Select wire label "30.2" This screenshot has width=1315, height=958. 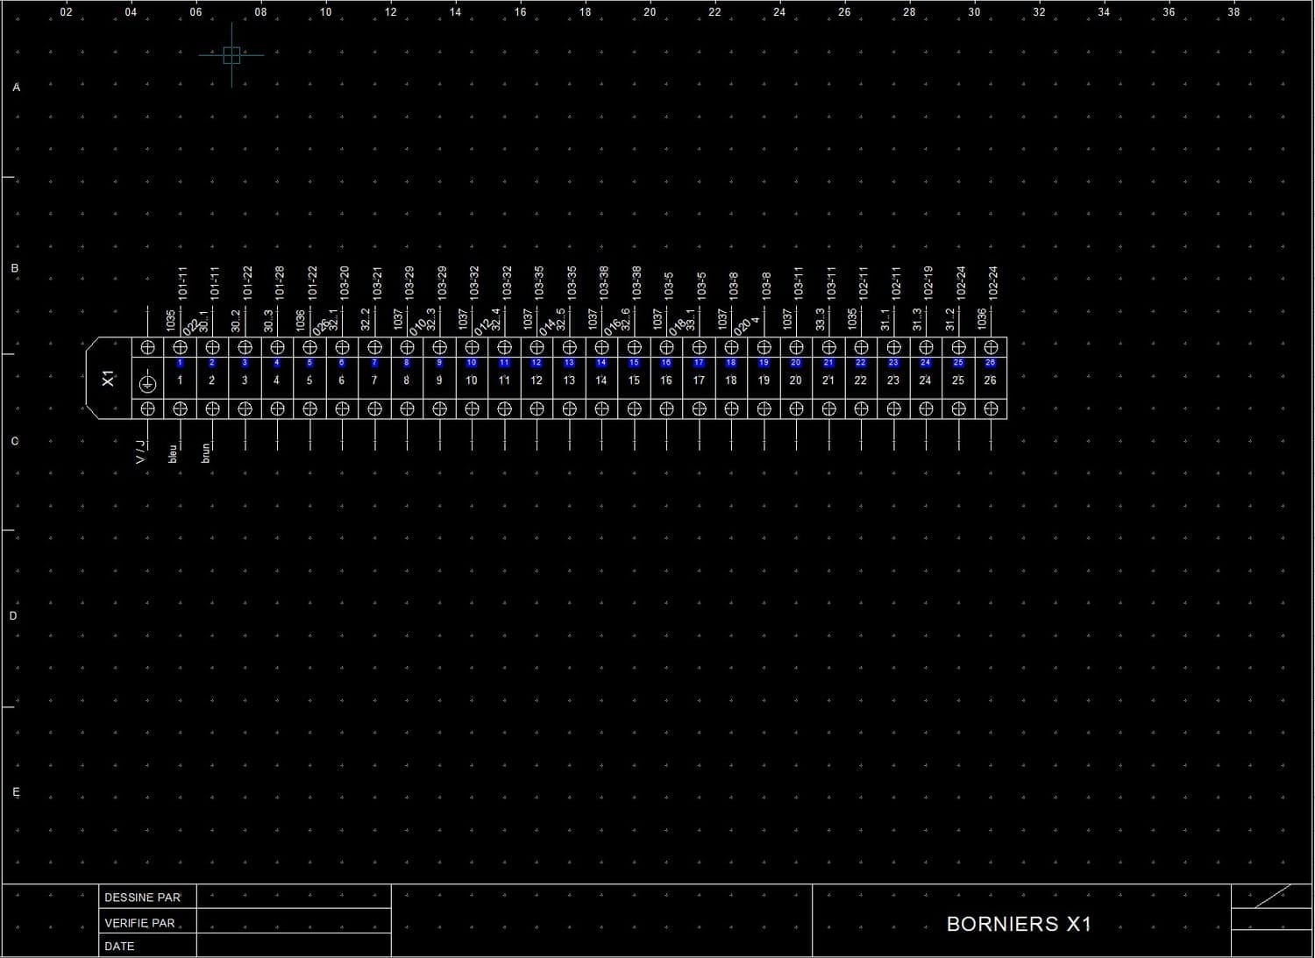236,320
